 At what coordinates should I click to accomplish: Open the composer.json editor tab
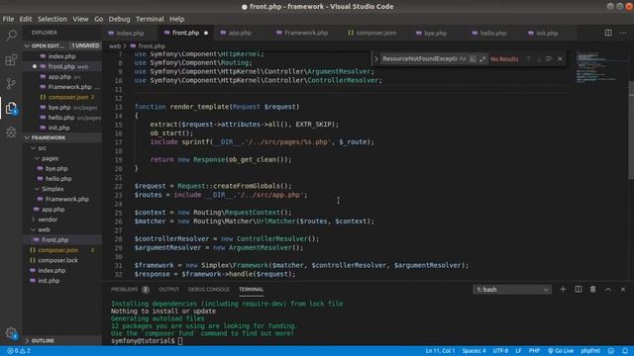point(376,33)
